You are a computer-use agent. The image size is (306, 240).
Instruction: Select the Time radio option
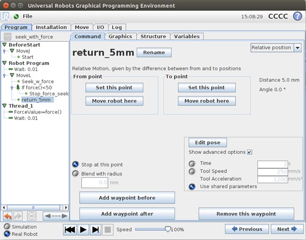[x=192, y=164]
